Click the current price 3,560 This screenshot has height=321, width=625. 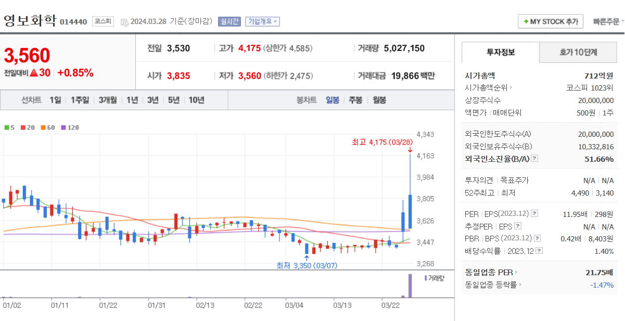[x=27, y=55]
